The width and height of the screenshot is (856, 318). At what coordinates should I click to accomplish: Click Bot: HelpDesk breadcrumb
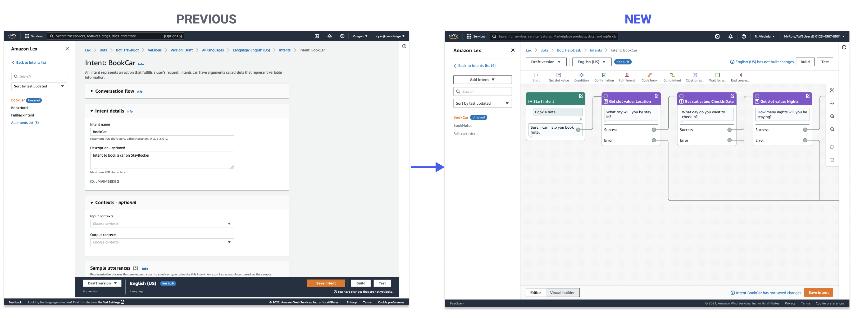(x=568, y=50)
